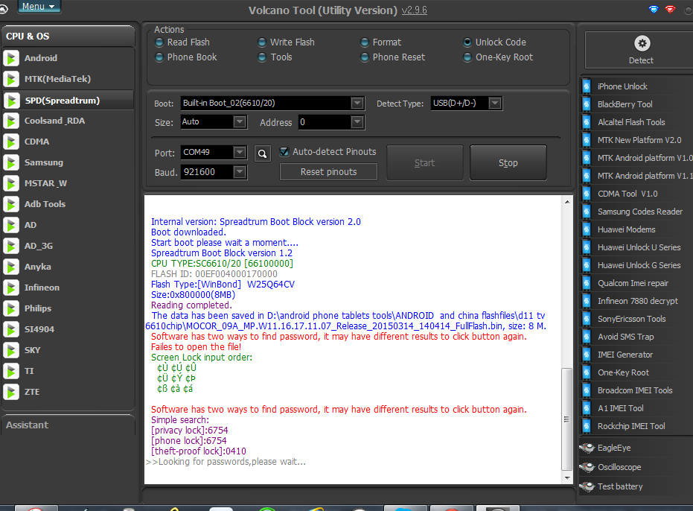Click the Huawei Modems icon
The height and width of the screenshot is (511, 693).
[587, 229]
